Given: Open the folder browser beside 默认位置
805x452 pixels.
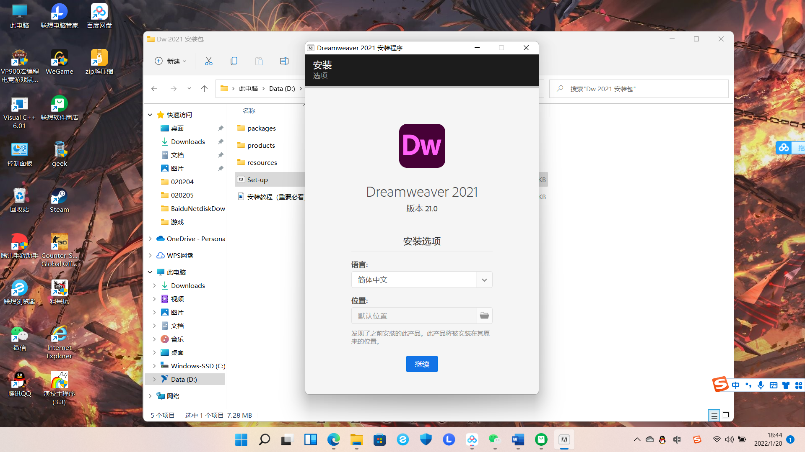Looking at the screenshot, I should click(484, 315).
